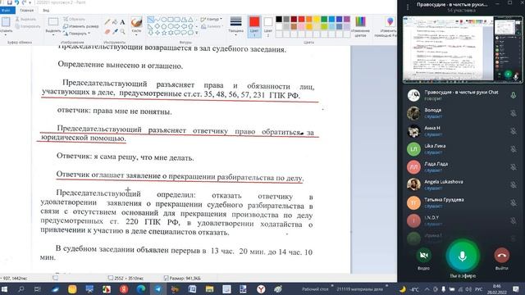Open Edit colors (Изменение цветов) palette
Viewport: 525px width, 295px height.
click(360, 26)
